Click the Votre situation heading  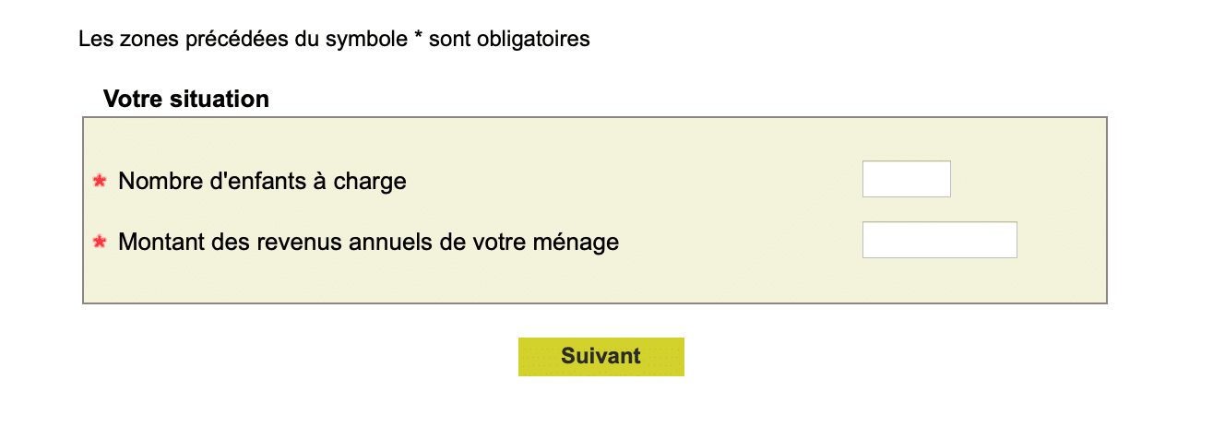(x=185, y=99)
